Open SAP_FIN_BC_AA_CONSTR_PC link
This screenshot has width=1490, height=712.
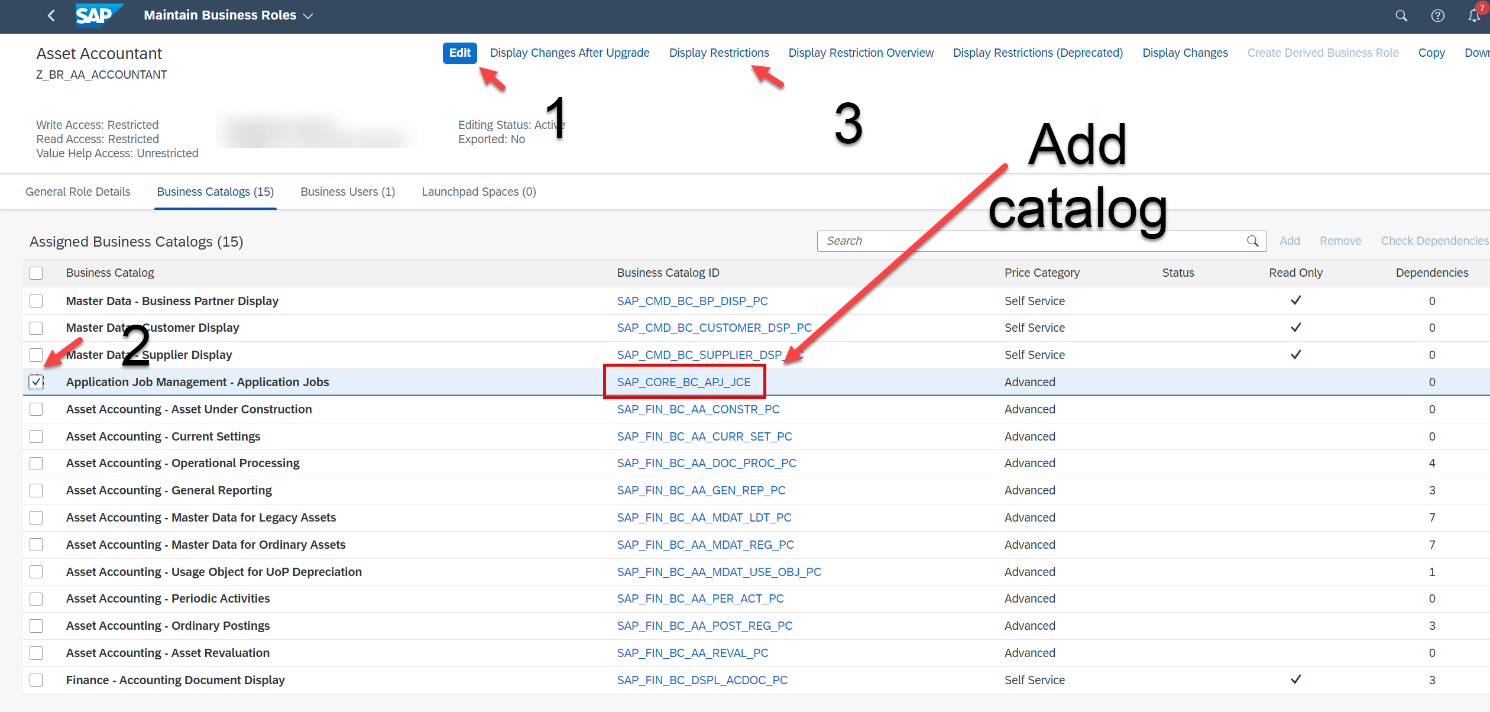698,409
